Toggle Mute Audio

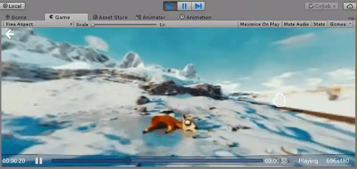click(x=296, y=24)
